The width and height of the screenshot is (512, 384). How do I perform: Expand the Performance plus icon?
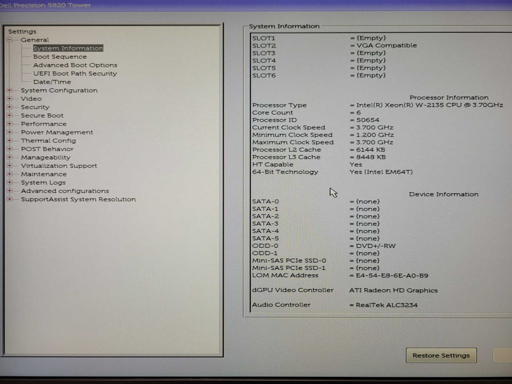pyautogui.click(x=9, y=124)
